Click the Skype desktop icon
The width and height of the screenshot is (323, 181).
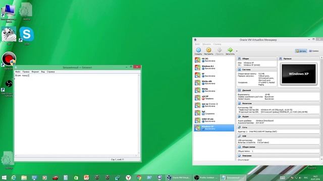pyautogui.click(x=27, y=35)
